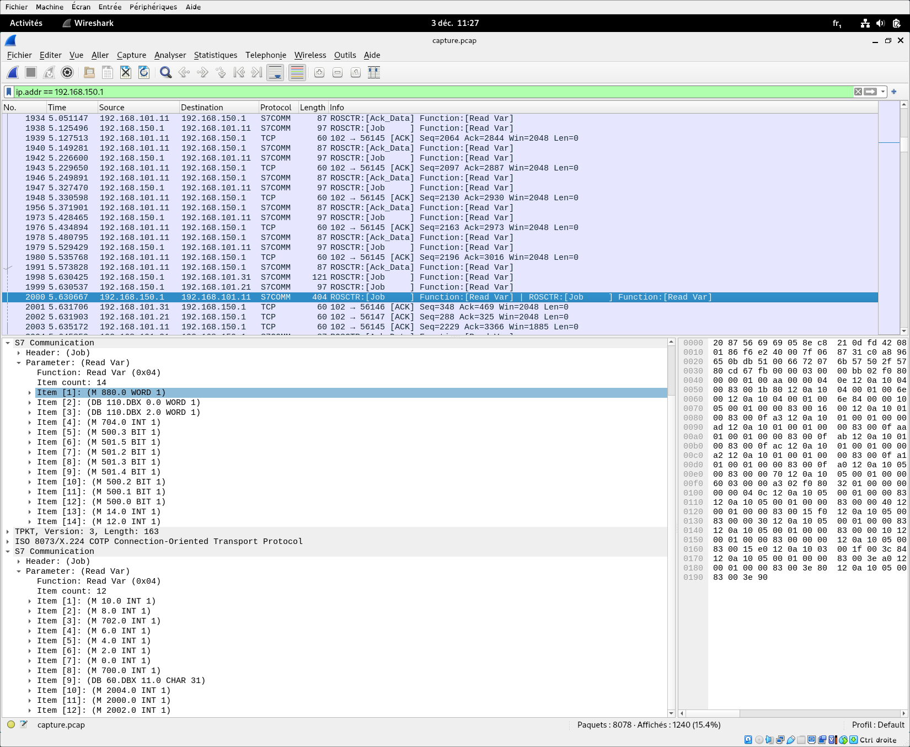Click the Stop capture square icon
Viewport: 910px width, 747px height.
pyautogui.click(x=31, y=72)
